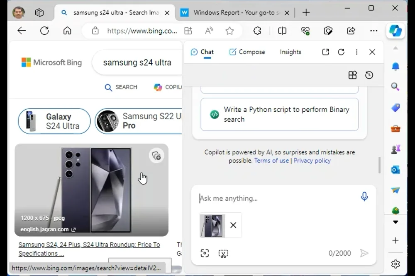The width and height of the screenshot is (415, 276).
Task: Close the Windows Report tab
Action: click(x=287, y=13)
